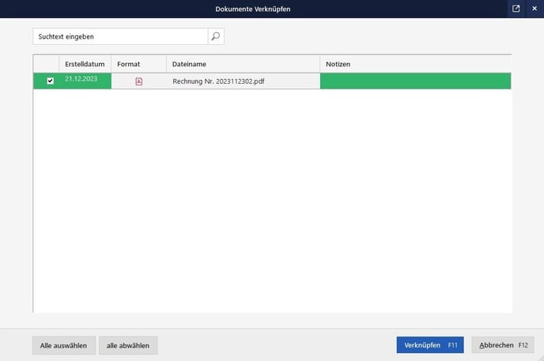Image resolution: width=544 pixels, height=361 pixels.
Task: Confirm with the Verknüpfen F11 button
Action: 430,345
